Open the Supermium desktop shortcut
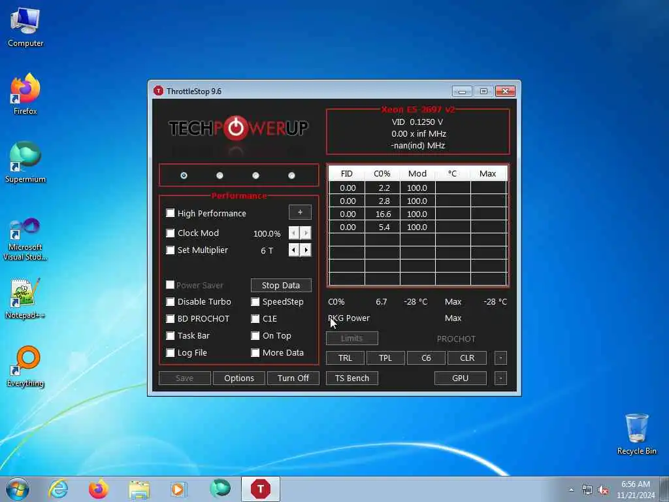Viewport: 669px width, 502px height. coord(25,162)
